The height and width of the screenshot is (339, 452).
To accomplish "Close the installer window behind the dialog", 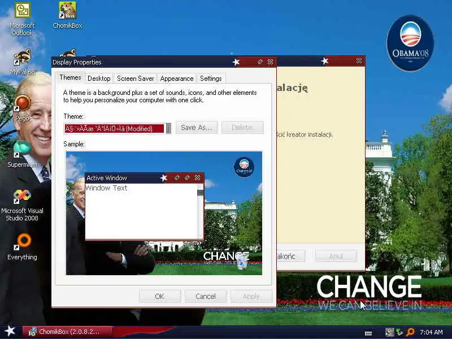I will [359, 61].
